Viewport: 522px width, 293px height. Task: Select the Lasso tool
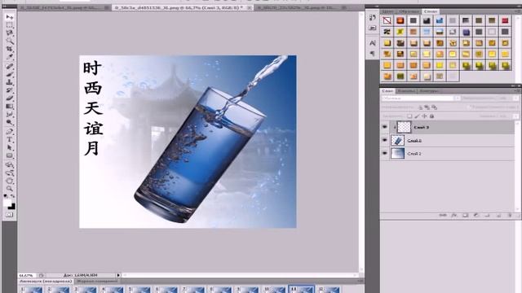tap(10, 33)
